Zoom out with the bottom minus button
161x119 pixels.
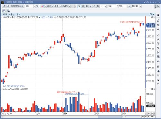click(146, 117)
